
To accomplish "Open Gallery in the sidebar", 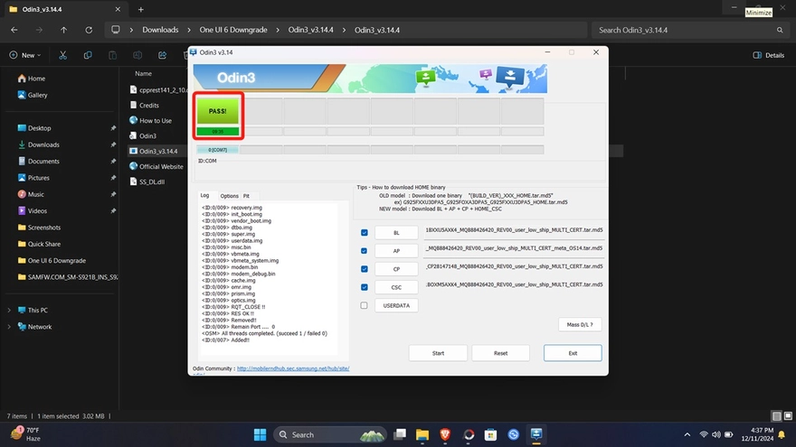I will [33, 95].
